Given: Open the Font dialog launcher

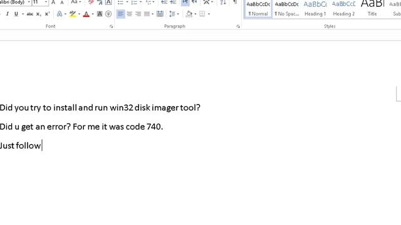Looking at the screenshot, I should tap(112, 26).
